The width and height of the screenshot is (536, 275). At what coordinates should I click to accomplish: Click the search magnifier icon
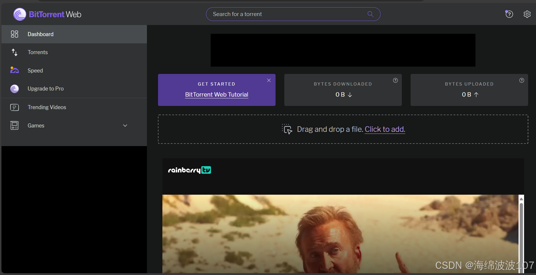coord(370,14)
